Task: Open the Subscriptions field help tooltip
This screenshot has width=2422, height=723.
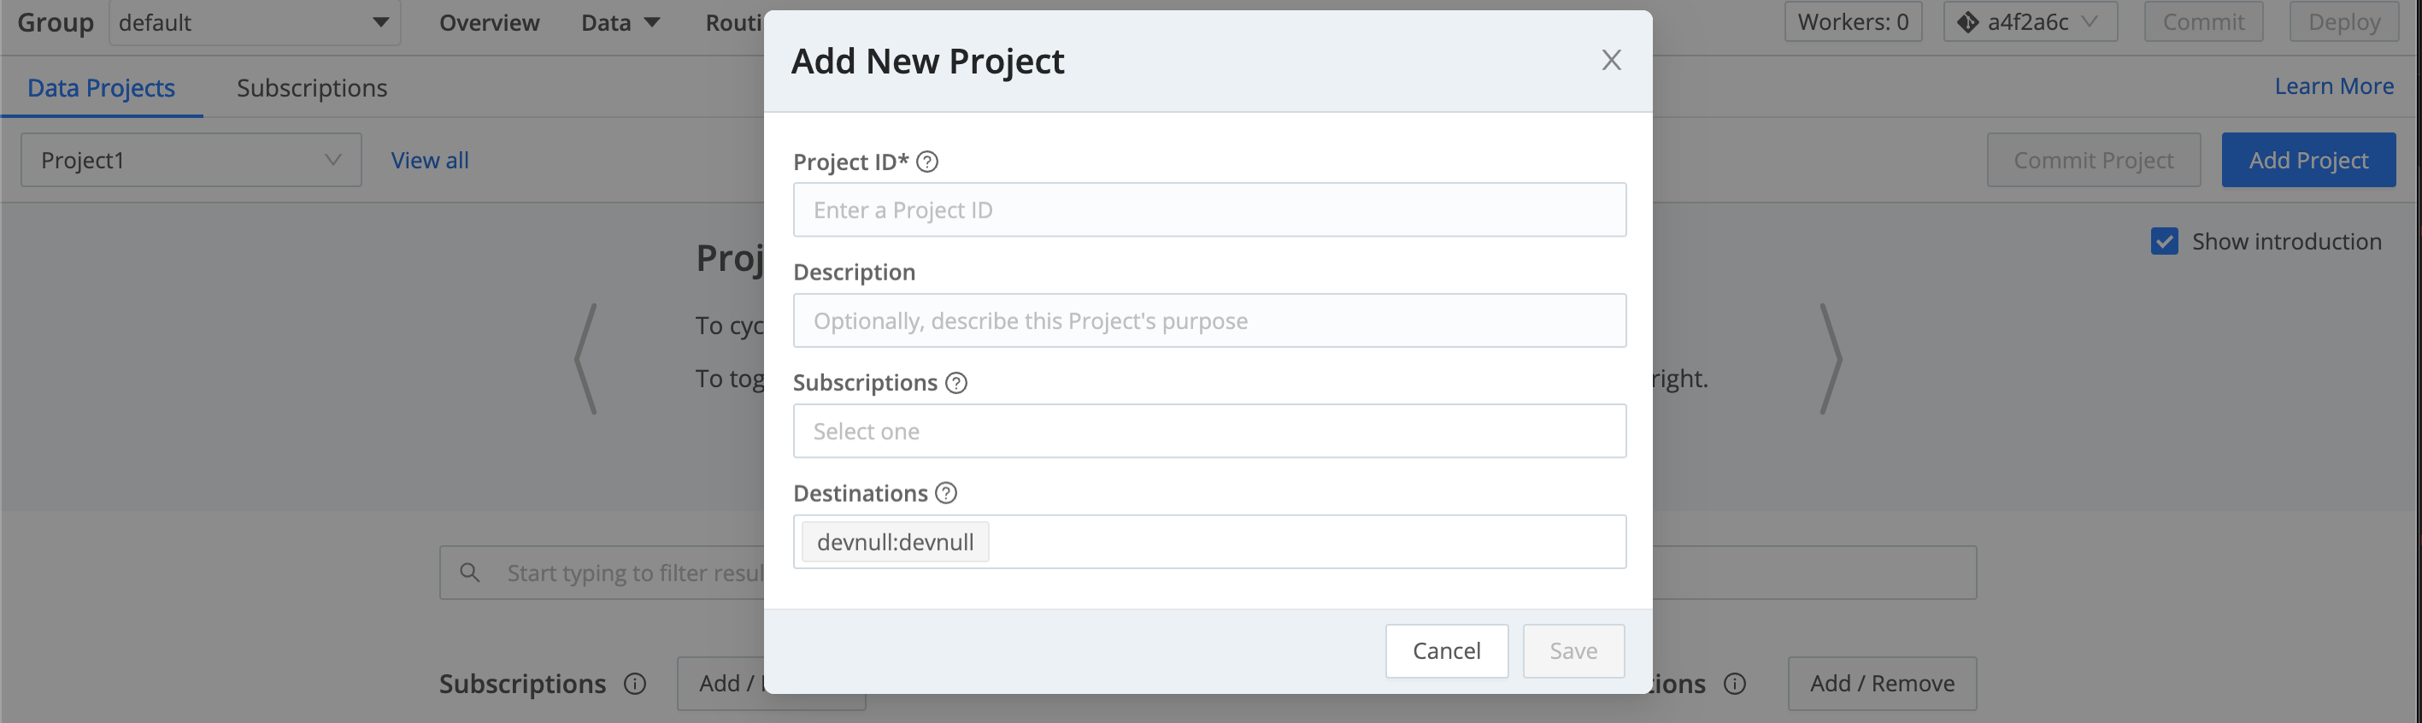Action: click(x=956, y=383)
